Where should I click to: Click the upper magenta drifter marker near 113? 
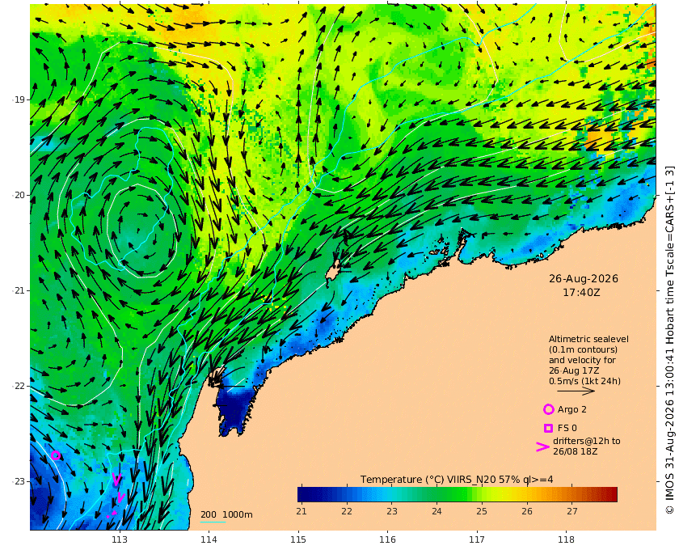coord(116,479)
